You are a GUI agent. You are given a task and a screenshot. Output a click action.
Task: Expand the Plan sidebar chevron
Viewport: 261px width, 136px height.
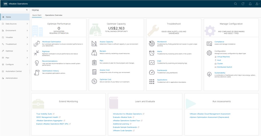(27, 58)
